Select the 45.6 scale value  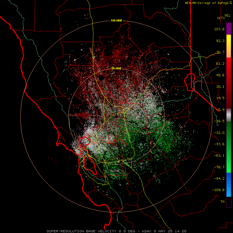220,75
